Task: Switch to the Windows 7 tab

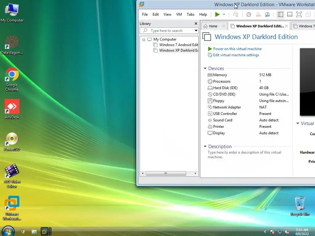Action: coord(304,26)
